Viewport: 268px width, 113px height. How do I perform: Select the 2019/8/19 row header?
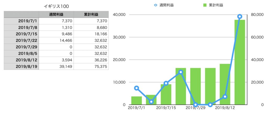tap(21, 66)
